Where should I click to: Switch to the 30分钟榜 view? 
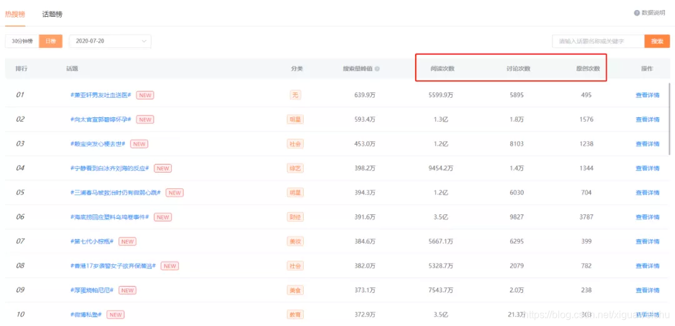22,41
